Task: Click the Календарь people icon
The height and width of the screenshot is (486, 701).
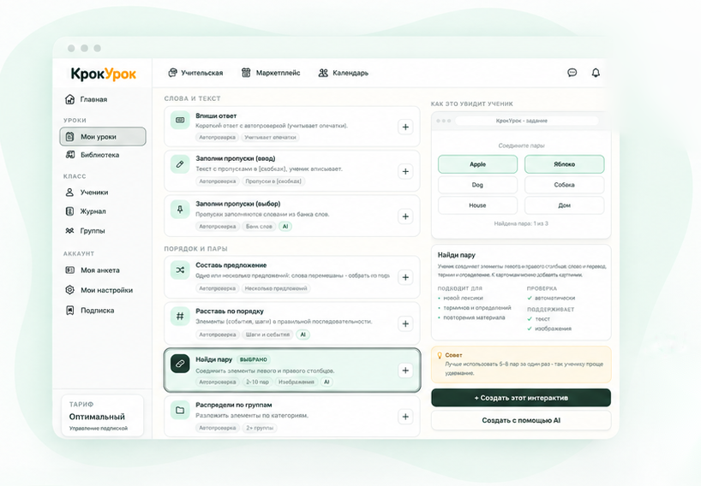Action: click(323, 73)
